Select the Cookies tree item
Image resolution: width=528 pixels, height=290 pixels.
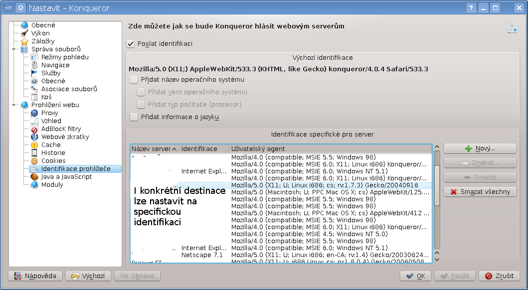tap(53, 161)
